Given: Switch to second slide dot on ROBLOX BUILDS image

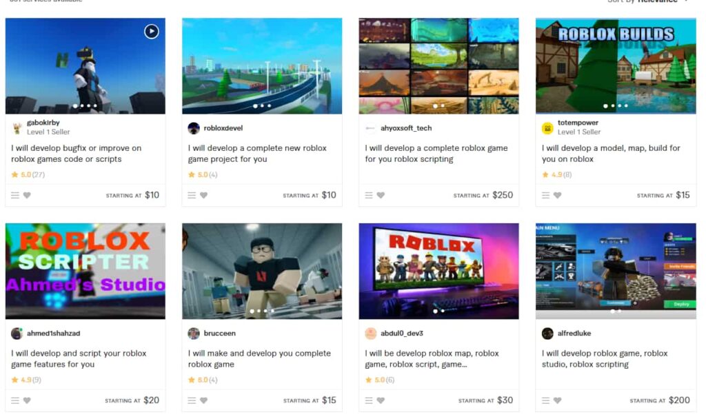Looking at the screenshot, I should [x=613, y=106].
